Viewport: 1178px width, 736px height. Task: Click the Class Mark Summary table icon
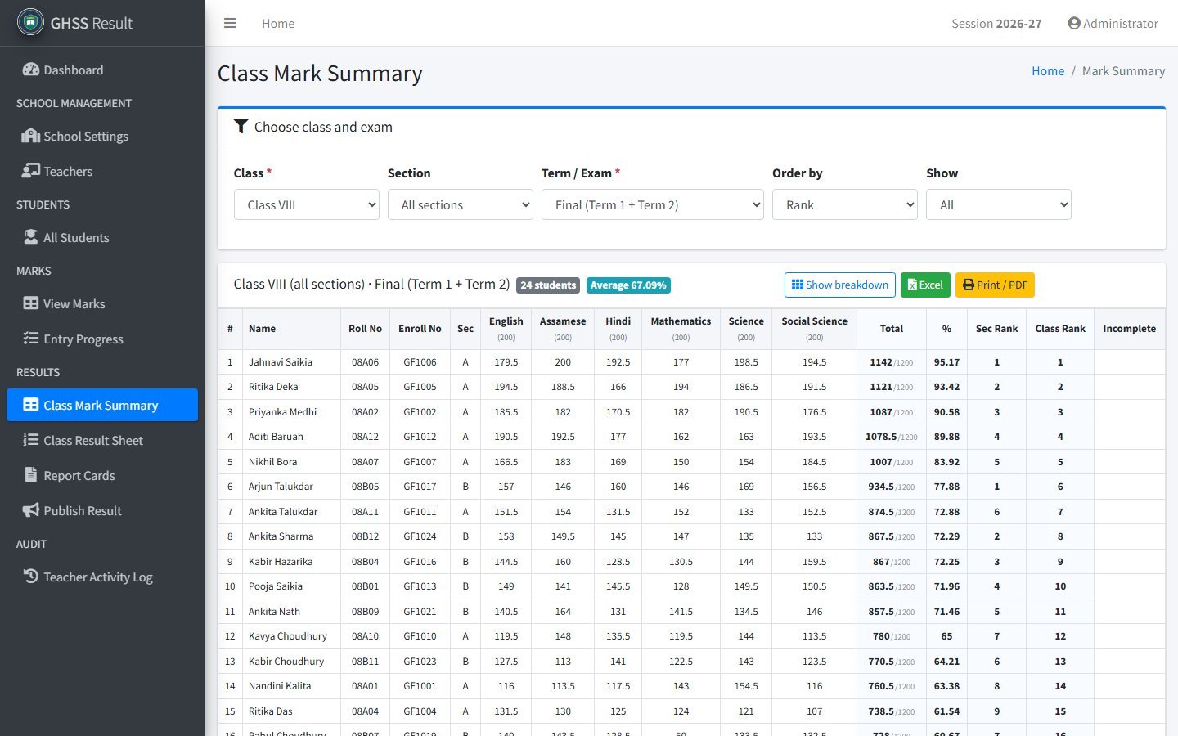click(31, 405)
